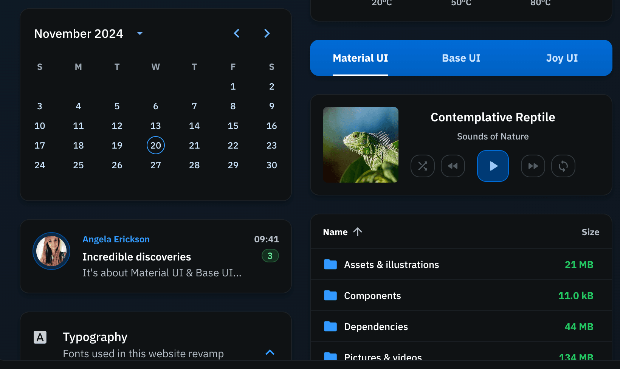This screenshot has width=620, height=369.
Task: Select November 1 in the calendar
Action: 233,86
